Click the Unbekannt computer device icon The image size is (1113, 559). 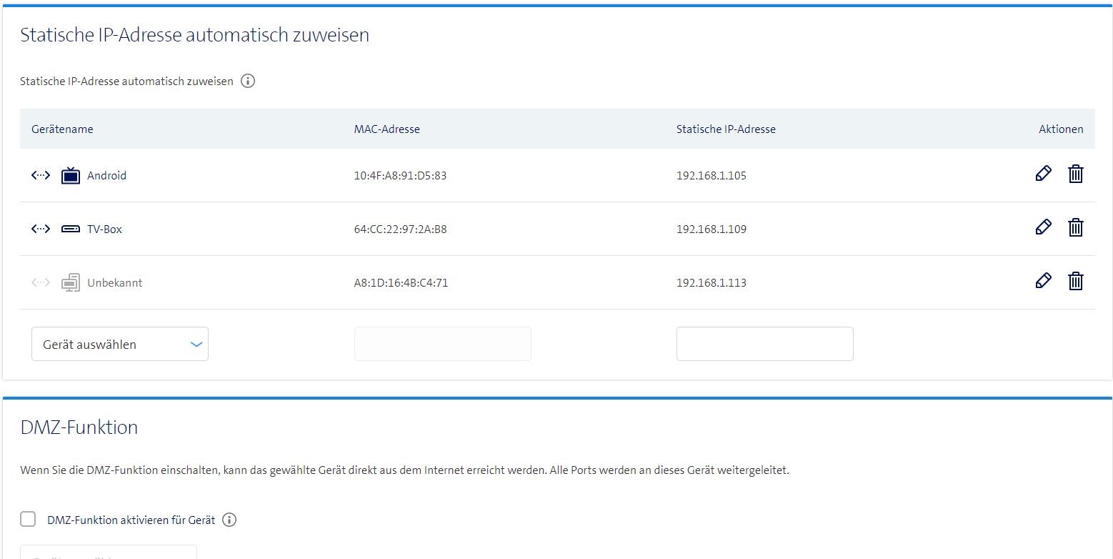coord(71,283)
